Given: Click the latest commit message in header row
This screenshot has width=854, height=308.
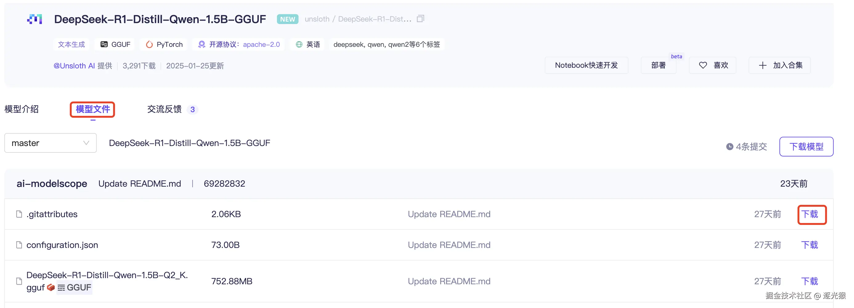Looking at the screenshot, I should (140, 184).
